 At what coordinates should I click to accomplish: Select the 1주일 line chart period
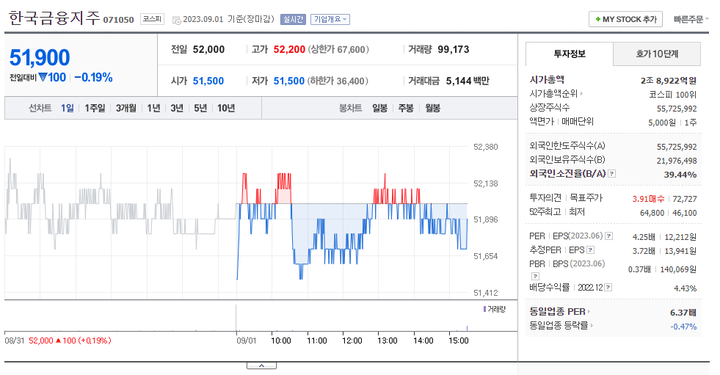click(x=95, y=108)
